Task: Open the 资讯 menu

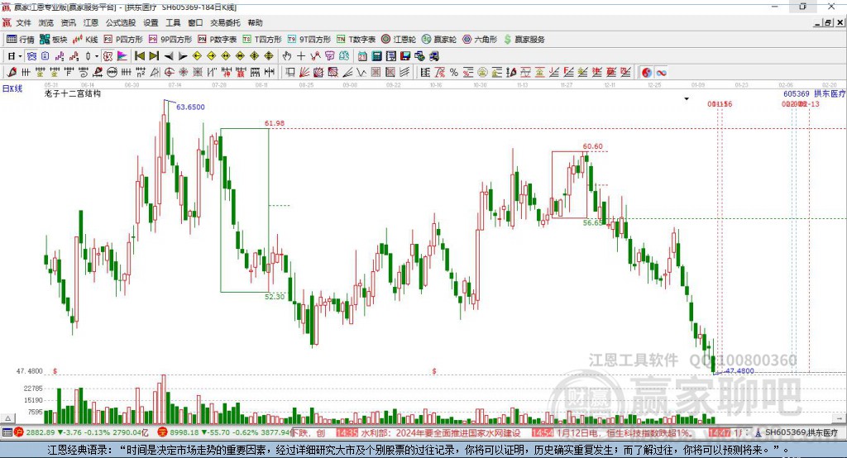Action: [68, 22]
